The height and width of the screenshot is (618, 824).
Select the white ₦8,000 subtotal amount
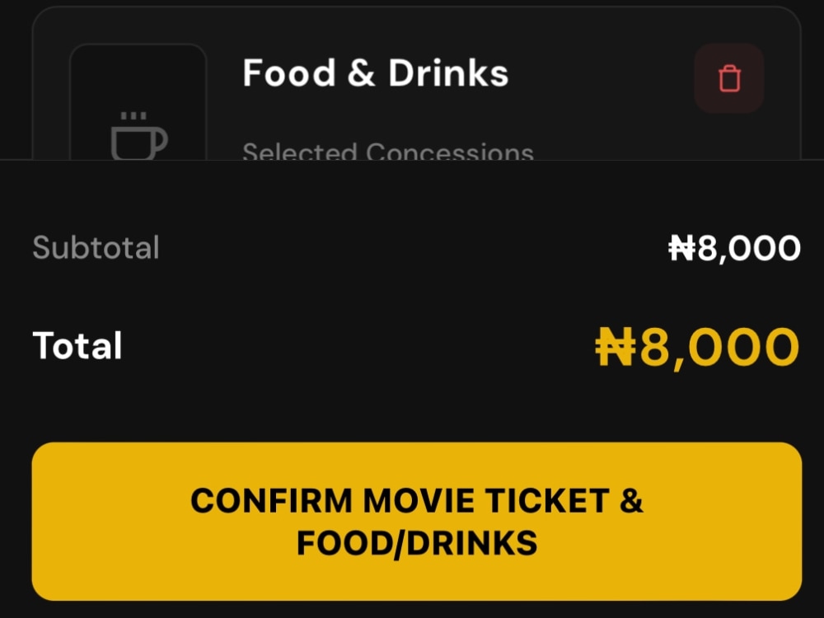pyautogui.click(x=734, y=248)
